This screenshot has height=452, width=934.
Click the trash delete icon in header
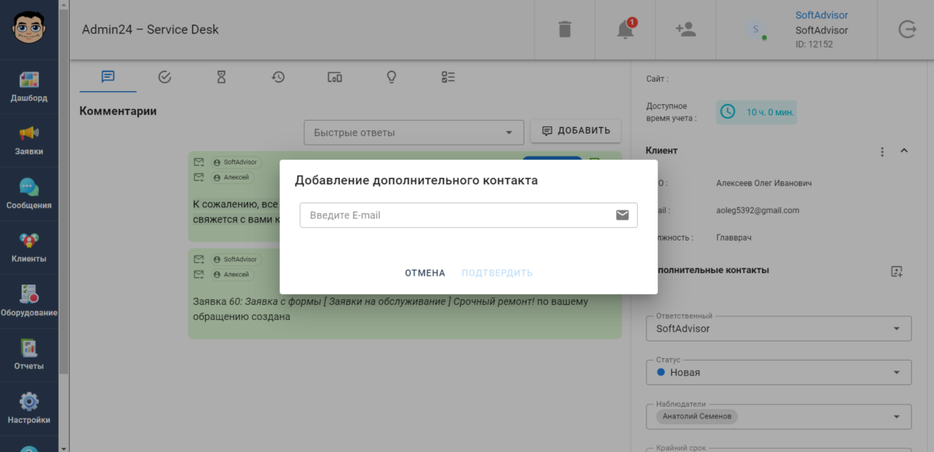565,29
